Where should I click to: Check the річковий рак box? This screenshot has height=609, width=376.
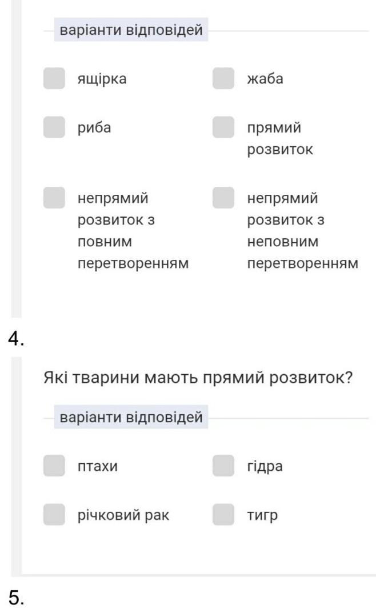tap(54, 515)
